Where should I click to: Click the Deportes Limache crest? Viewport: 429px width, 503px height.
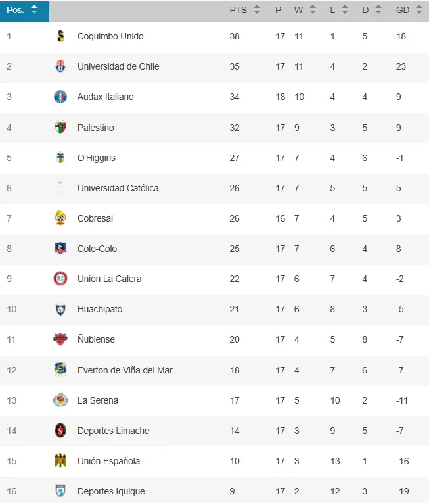(60, 431)
